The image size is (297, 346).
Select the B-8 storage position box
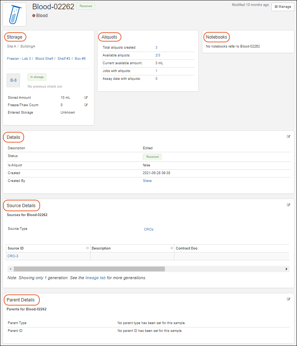coord(13,80)
